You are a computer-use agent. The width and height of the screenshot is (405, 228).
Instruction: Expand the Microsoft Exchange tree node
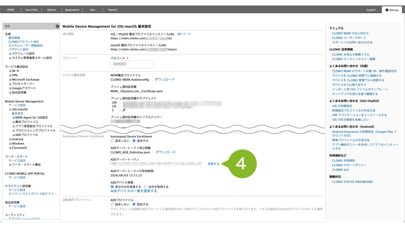pos(10,80)
